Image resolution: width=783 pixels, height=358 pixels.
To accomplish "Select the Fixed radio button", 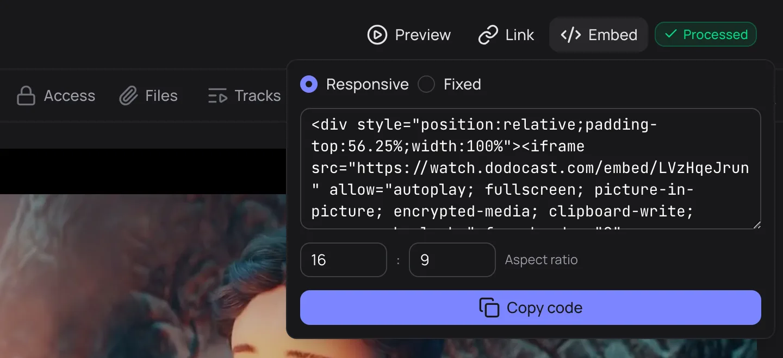I will coord(426,84).
